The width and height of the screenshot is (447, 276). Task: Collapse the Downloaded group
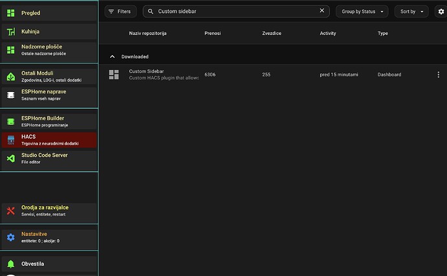pos(112,56)
